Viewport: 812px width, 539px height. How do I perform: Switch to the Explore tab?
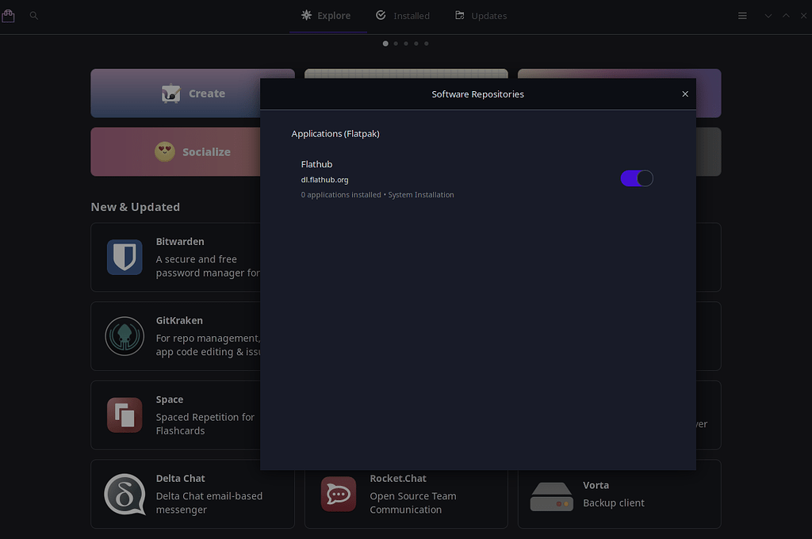click(x=327, y=15)
